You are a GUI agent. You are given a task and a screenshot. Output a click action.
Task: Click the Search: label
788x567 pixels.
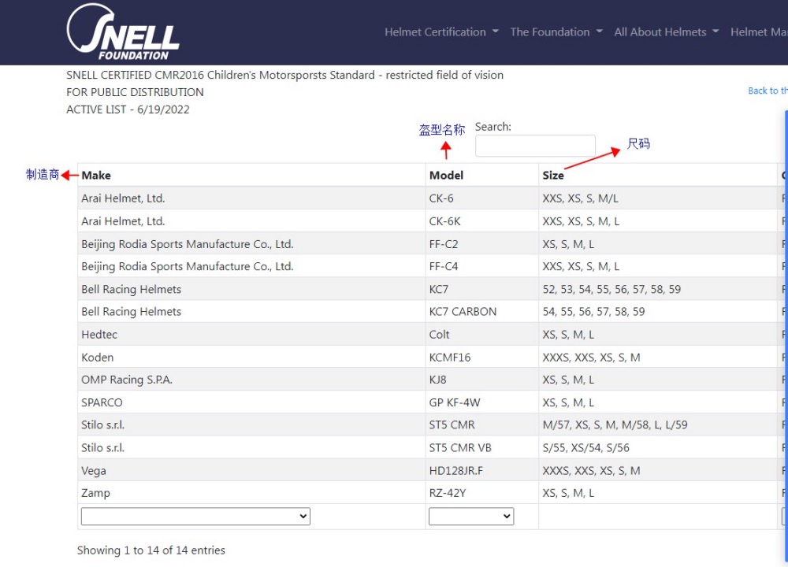[493, 127]
